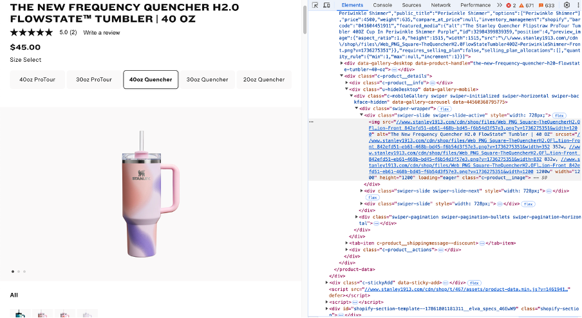Open the red error count indicator

point(512,5)
